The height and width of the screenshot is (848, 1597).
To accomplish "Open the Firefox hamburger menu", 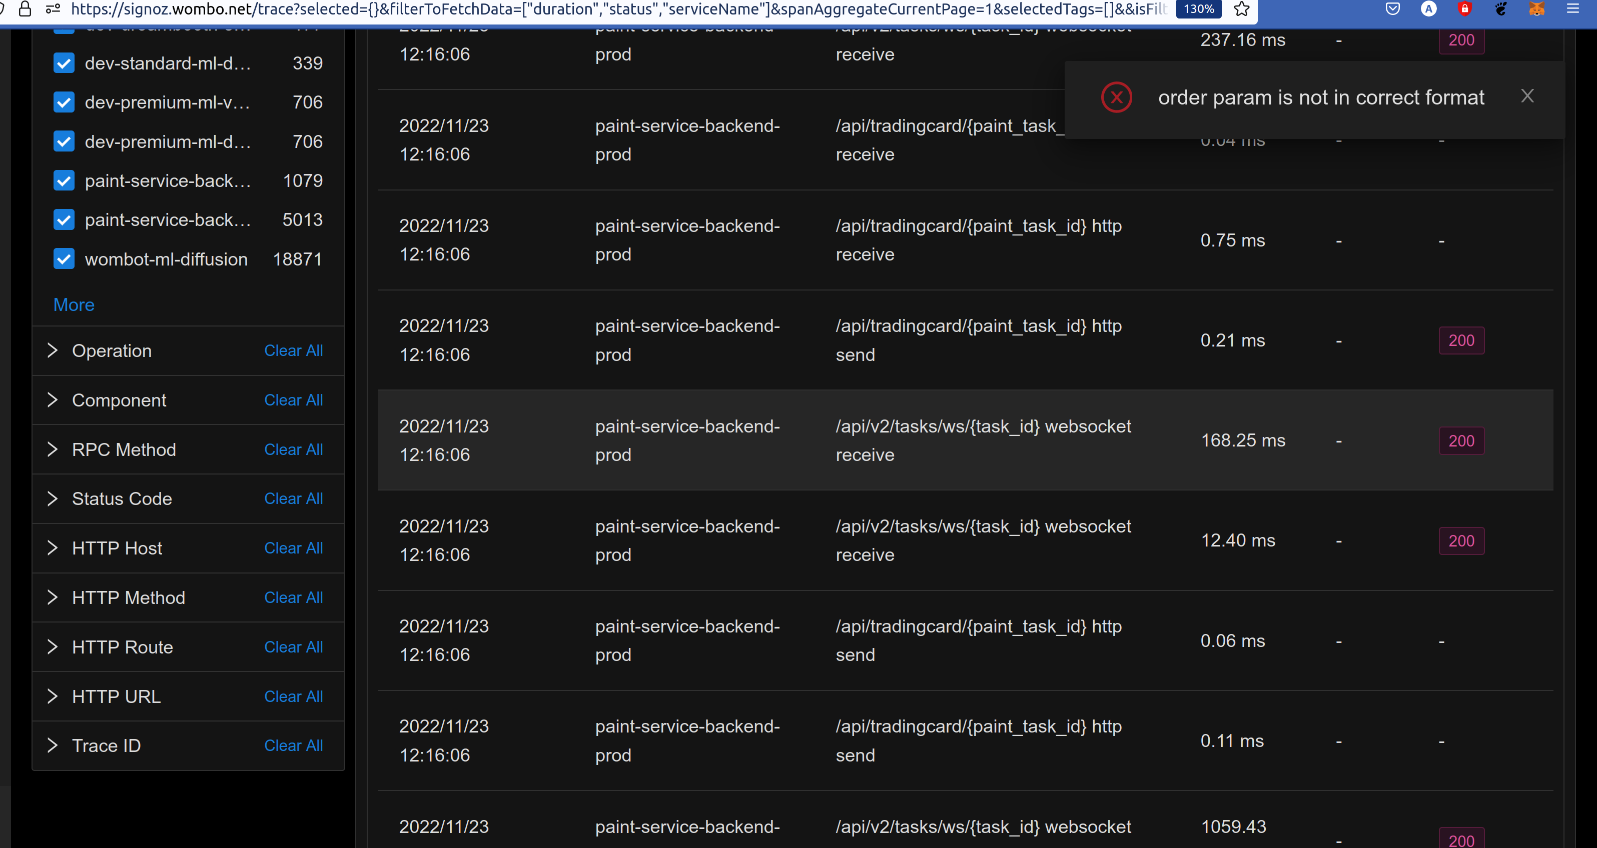I will click(1573, 8).
